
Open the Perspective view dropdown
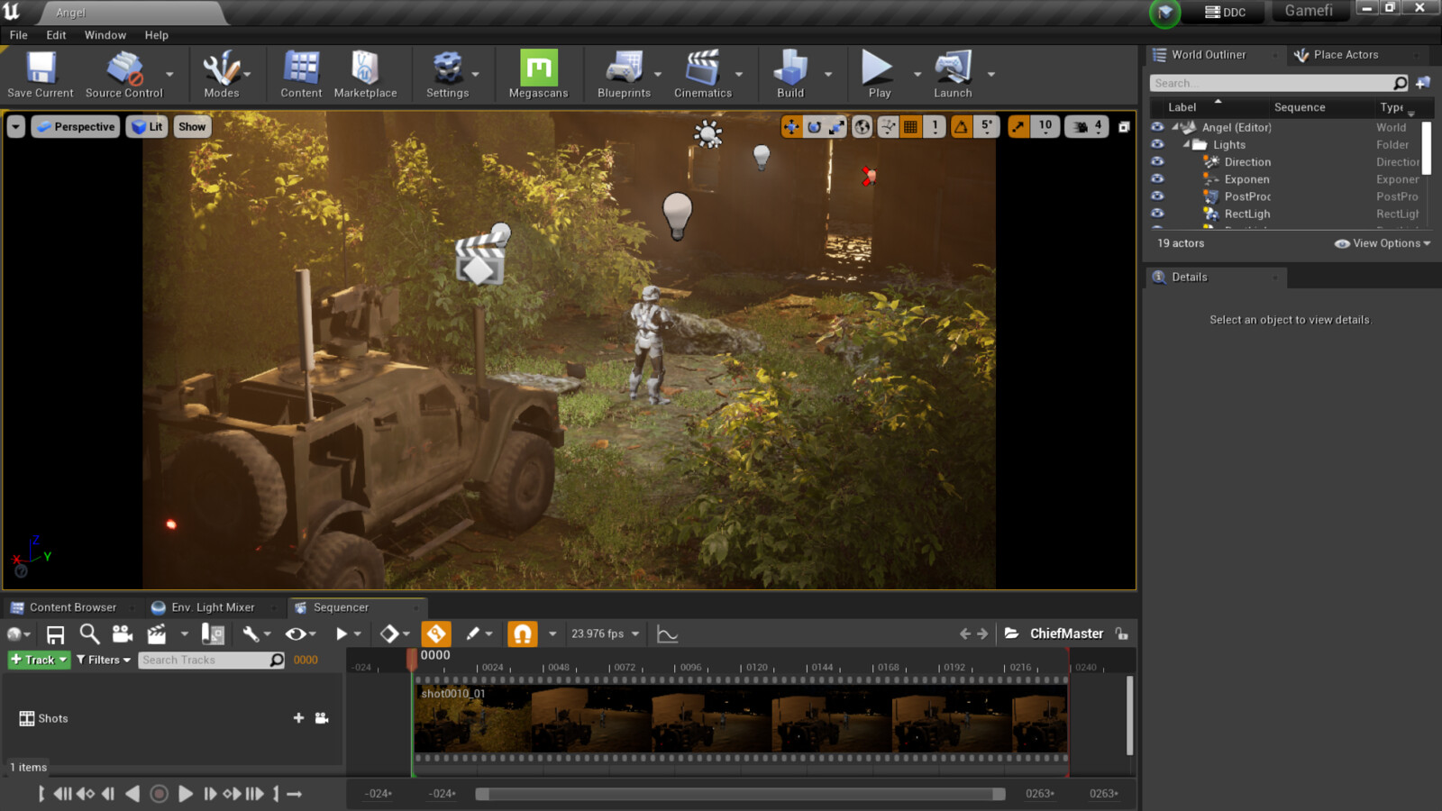point(76,126)
